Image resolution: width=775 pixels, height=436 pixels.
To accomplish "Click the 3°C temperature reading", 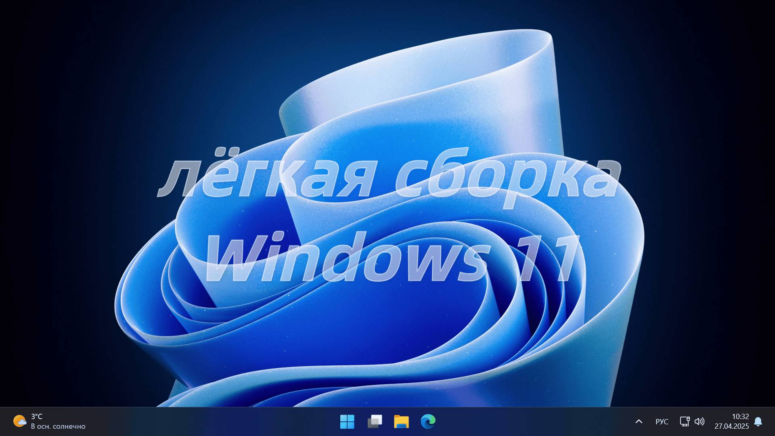I will (37, 417).
